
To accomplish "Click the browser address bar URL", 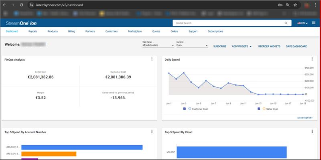I will point(60,5).
